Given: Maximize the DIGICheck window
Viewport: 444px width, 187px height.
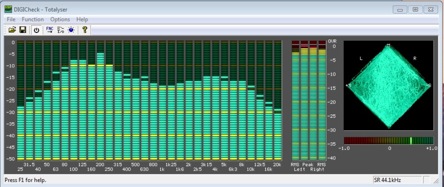Looking at the screenshot, I should (415, 9).
